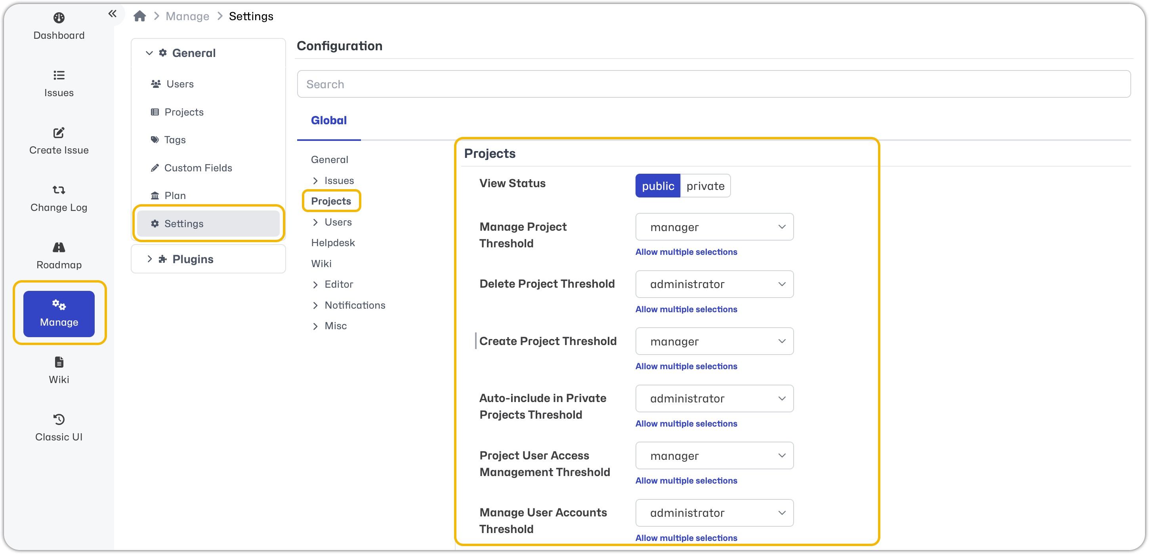Expand the Notifications configuration chevron

pos(315,305)
